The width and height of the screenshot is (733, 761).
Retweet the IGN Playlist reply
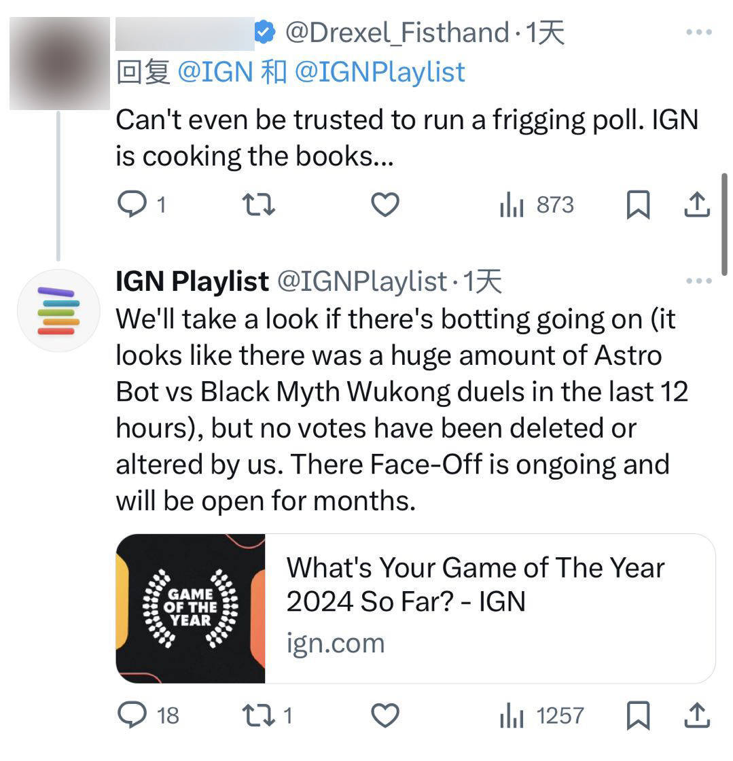(258, 715)
